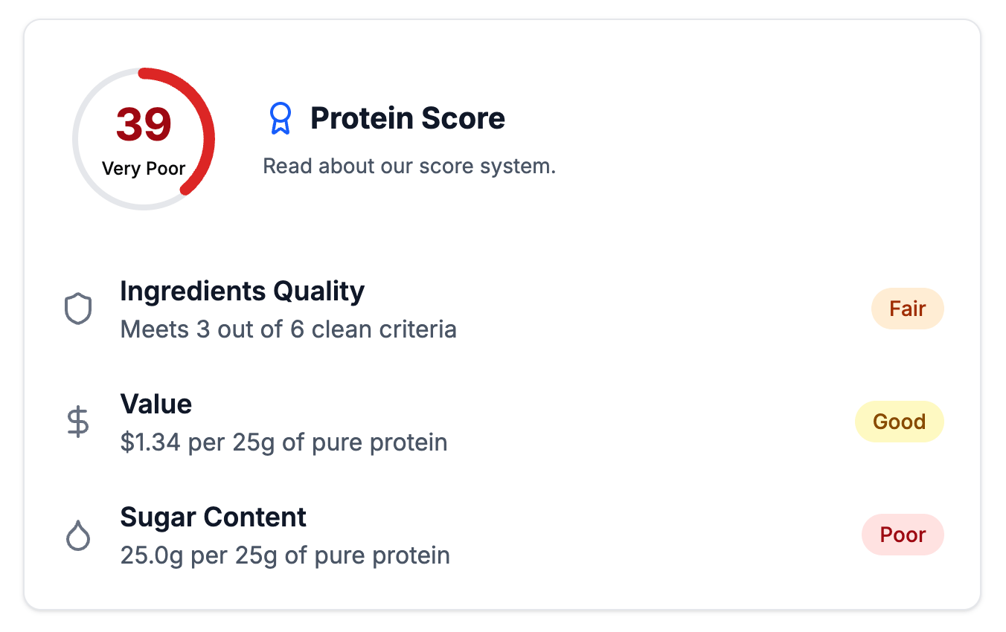Screen dimensions: 1006x632
Task: Select the Sugar Content title
Action: 213,517
